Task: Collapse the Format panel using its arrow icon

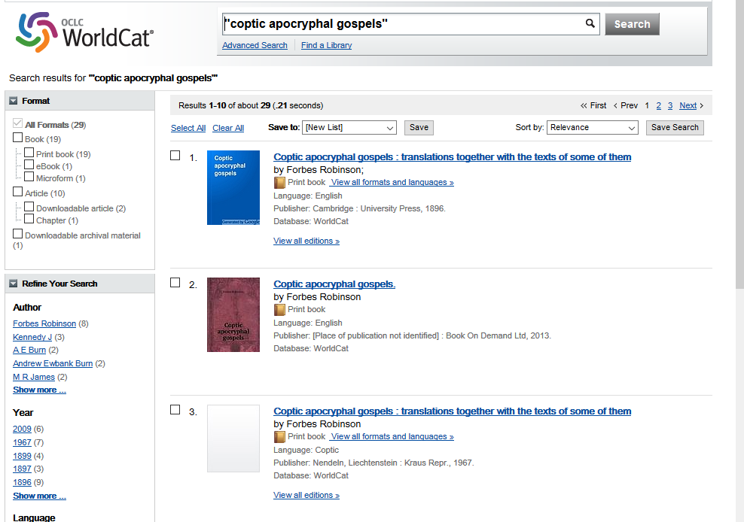Action: click(13, 100)
